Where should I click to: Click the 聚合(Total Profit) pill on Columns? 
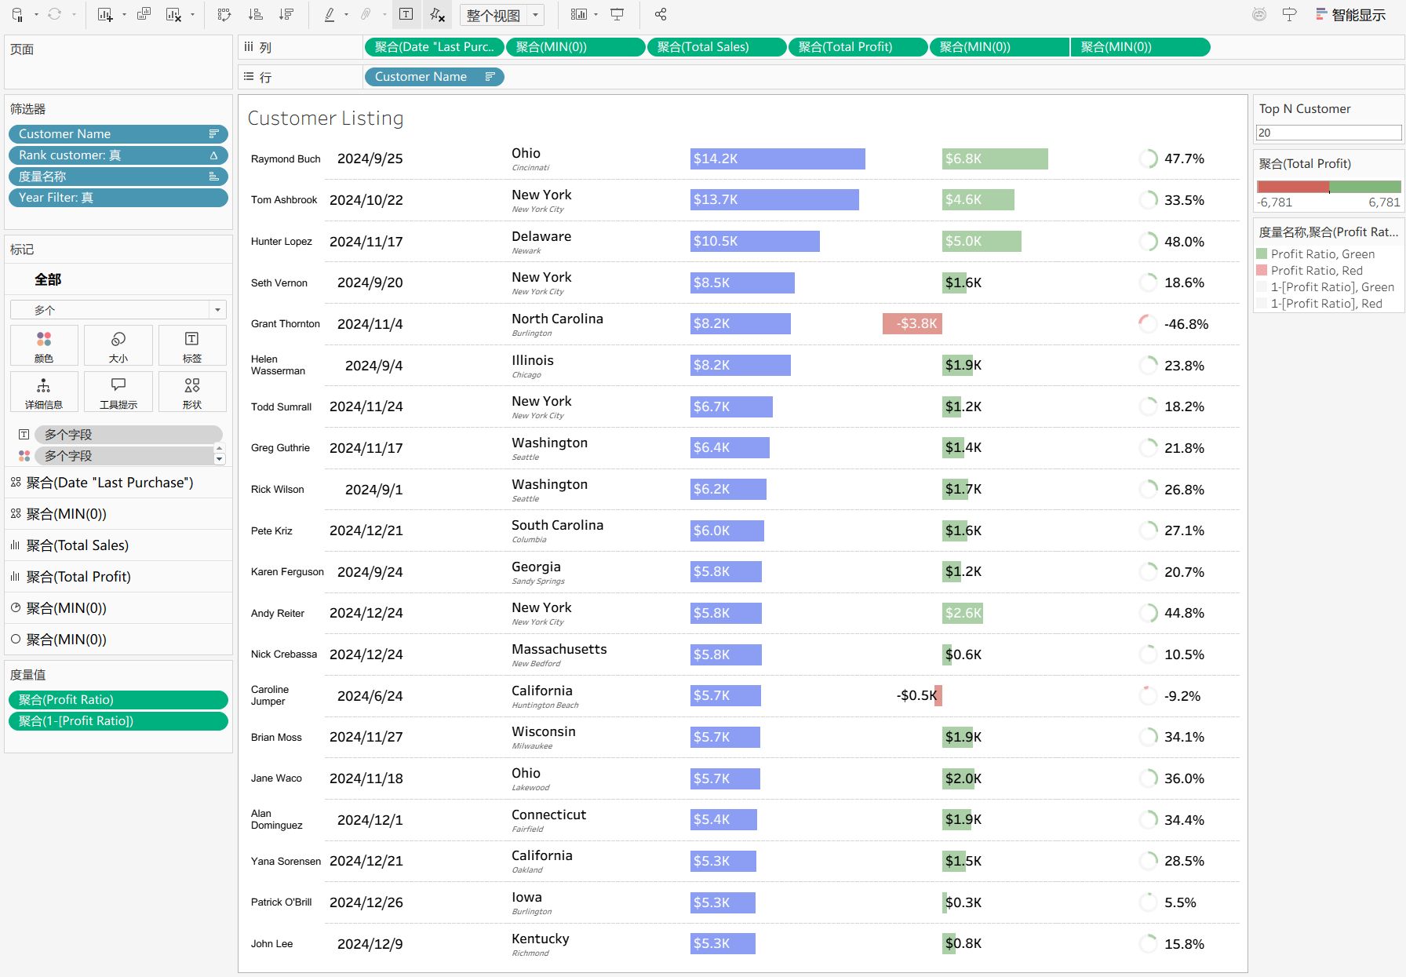pos(857,46)
